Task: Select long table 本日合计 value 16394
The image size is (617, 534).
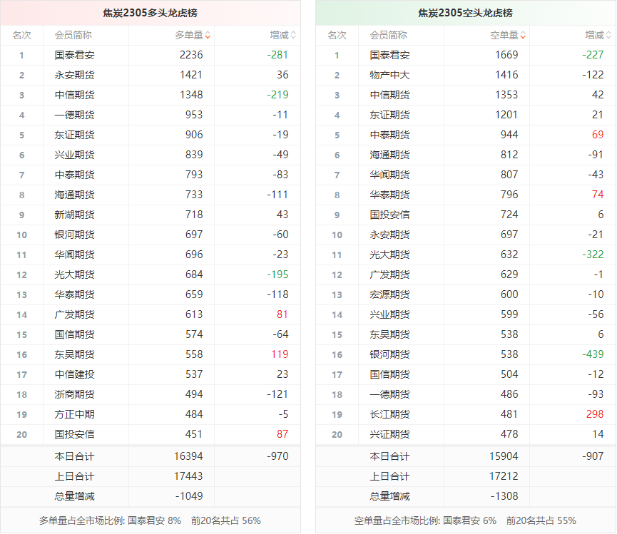Action: 188,456
